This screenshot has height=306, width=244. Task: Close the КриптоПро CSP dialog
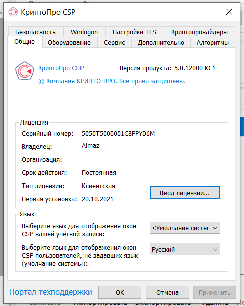tap(229, 12)
